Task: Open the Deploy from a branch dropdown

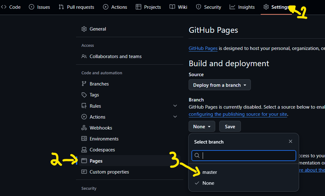Action: (220, 85)
